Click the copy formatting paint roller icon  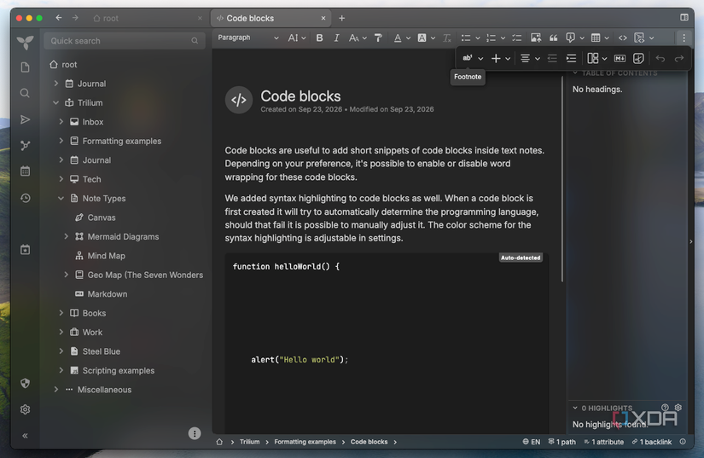(x=378, y=38)
